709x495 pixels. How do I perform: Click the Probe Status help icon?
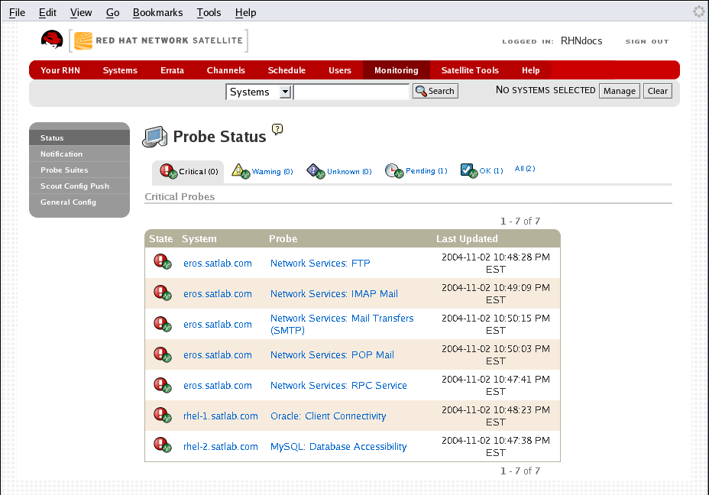[277, 129]
